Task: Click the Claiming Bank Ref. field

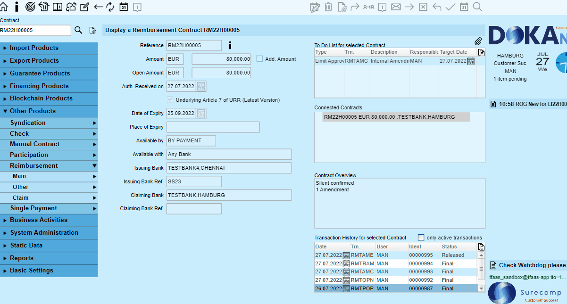Action: [x=194, y=209]
